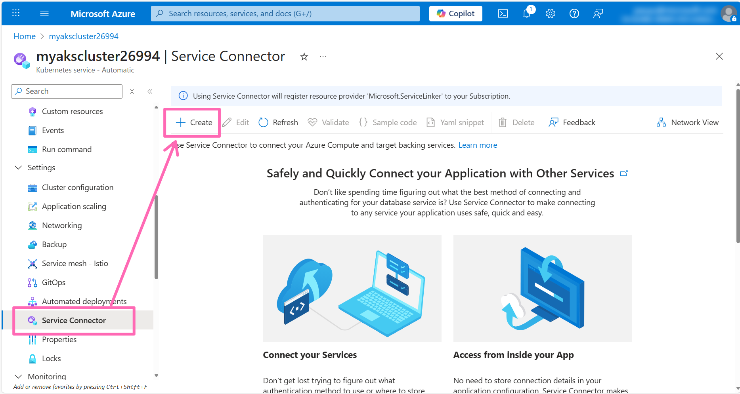Click the help question mark icon
The height and width of the screenshot is (394, 740).
coord(574,13)
